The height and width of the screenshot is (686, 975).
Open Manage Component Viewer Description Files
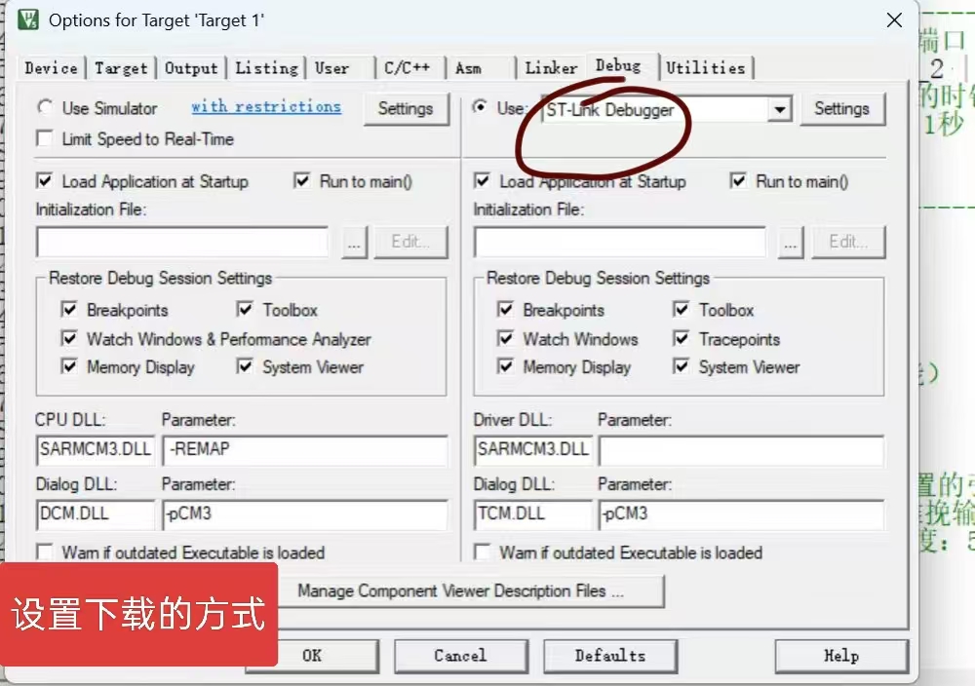461,591
